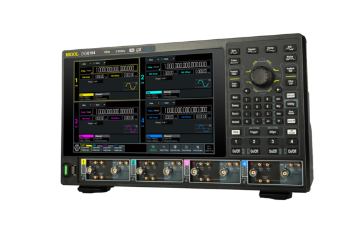Image resolution: width=362 pixels, height=241 pixels.
Task: Select the CH4 status tab at screen bottom
Action: point(119,148)
